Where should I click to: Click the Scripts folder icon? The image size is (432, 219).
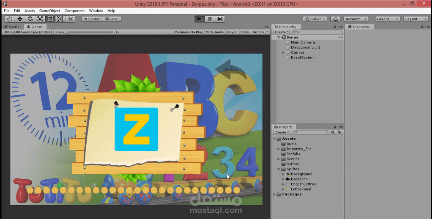284,164
